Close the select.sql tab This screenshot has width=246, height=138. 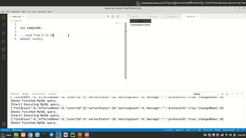point(23,16)
